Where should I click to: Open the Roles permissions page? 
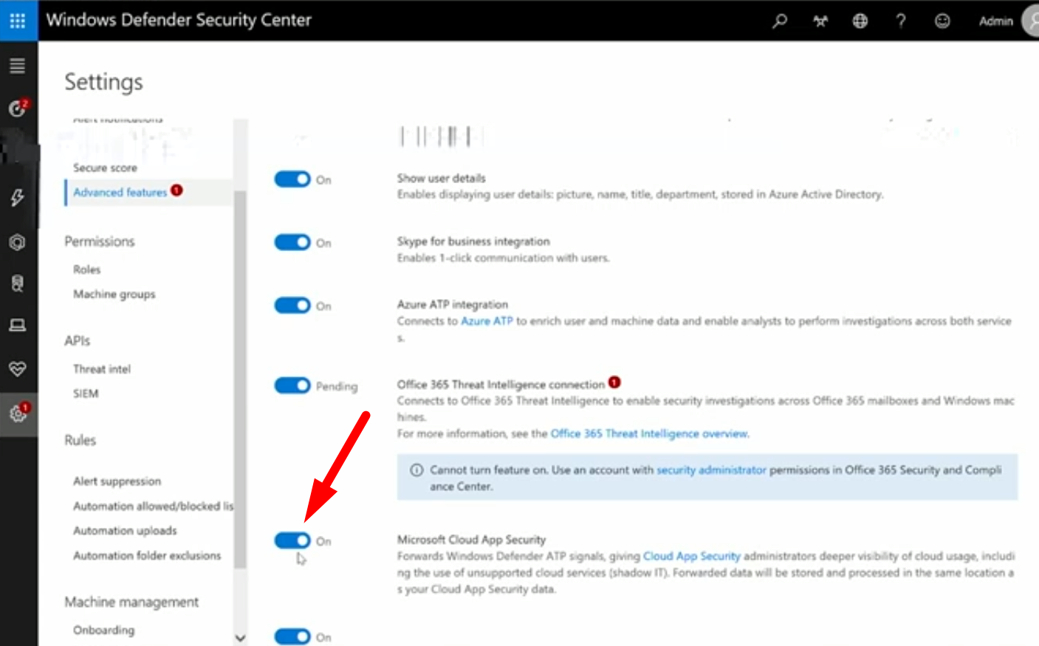click(86, 269)
